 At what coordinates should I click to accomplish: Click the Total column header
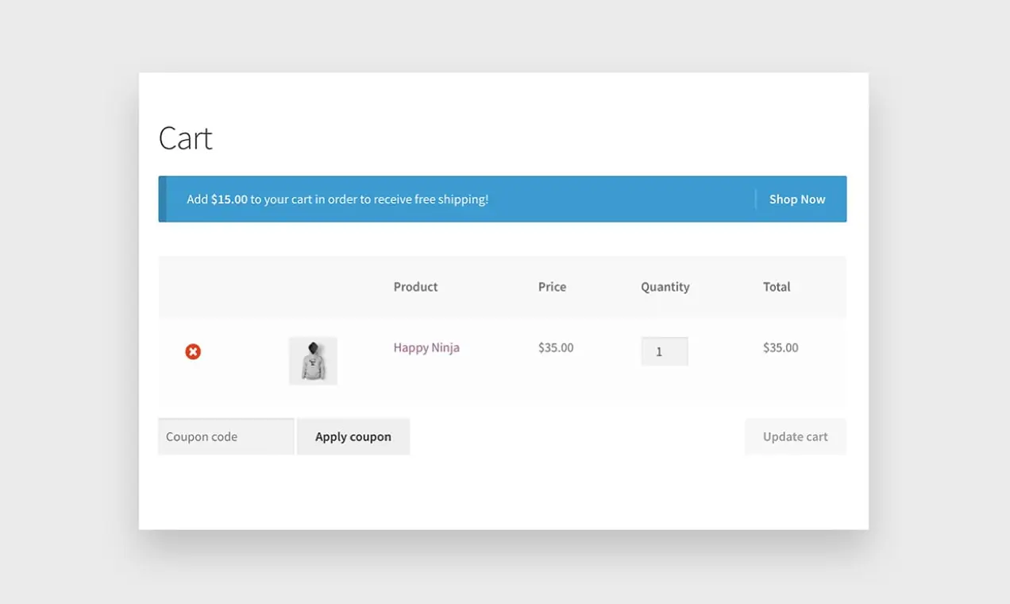coord(776,287)
